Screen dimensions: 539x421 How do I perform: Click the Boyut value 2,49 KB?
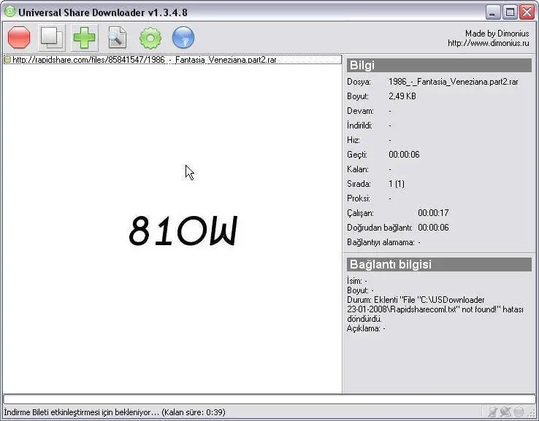pyautogui.click(x=402, y=96)
